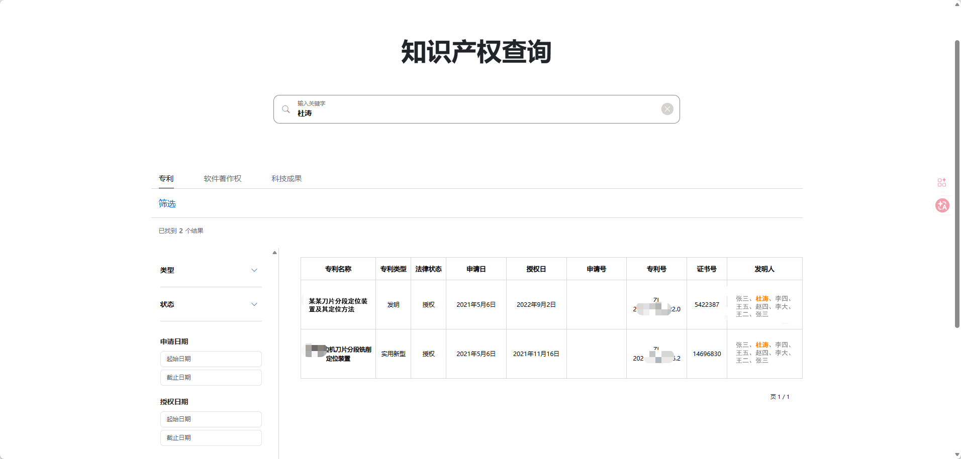Click patent name 某某刀片分段定位装置及其定位方法
This screenshot has width=961, height=459.
pyautogui.click(x=338, y=305)
